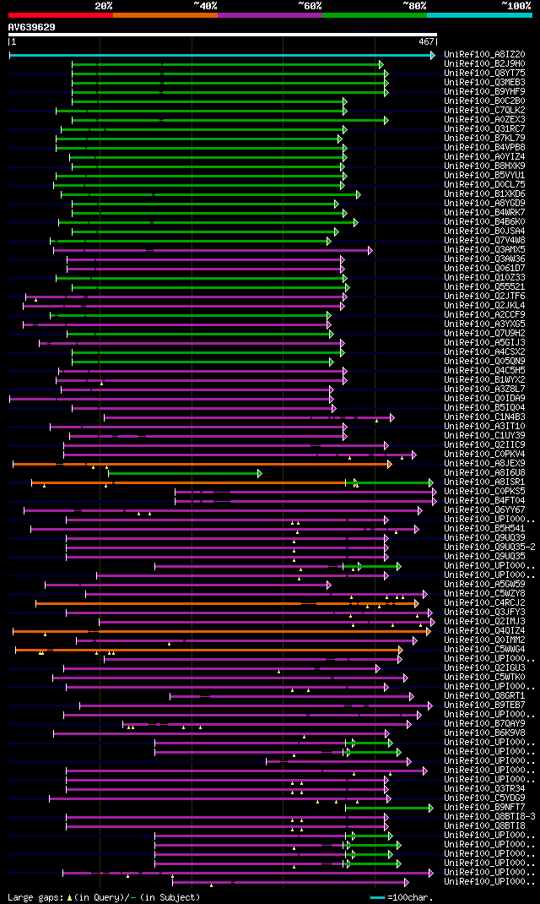Open entry UniRef100_Q10Z33
The image size is (540, 904).
click(x=484, y=278)
